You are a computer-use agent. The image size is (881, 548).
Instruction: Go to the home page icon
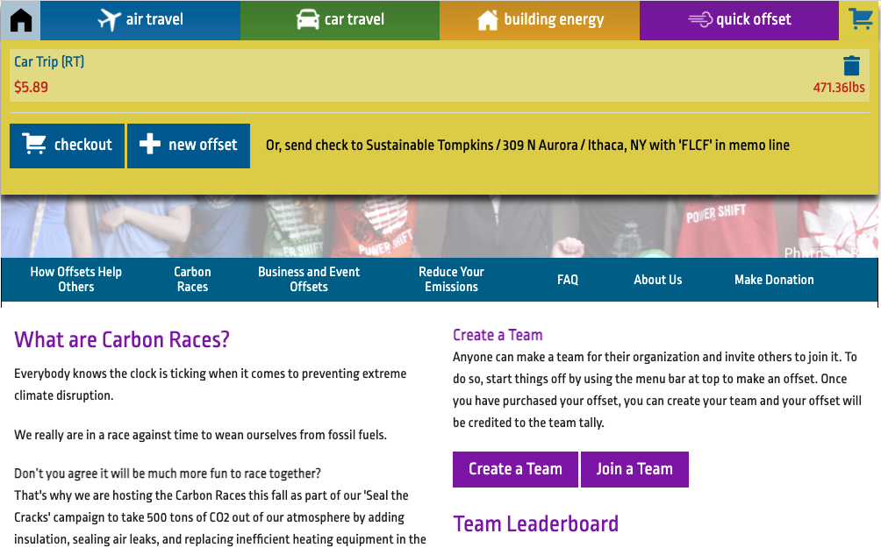click(21, 19)
